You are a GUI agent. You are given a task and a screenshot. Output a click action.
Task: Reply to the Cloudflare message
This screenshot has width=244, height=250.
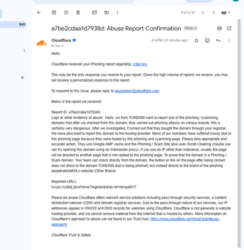218,40
